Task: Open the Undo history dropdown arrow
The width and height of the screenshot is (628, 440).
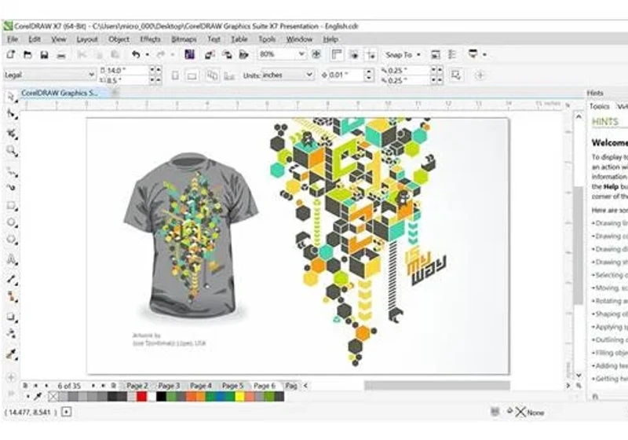Action: [x=148, y=54]
